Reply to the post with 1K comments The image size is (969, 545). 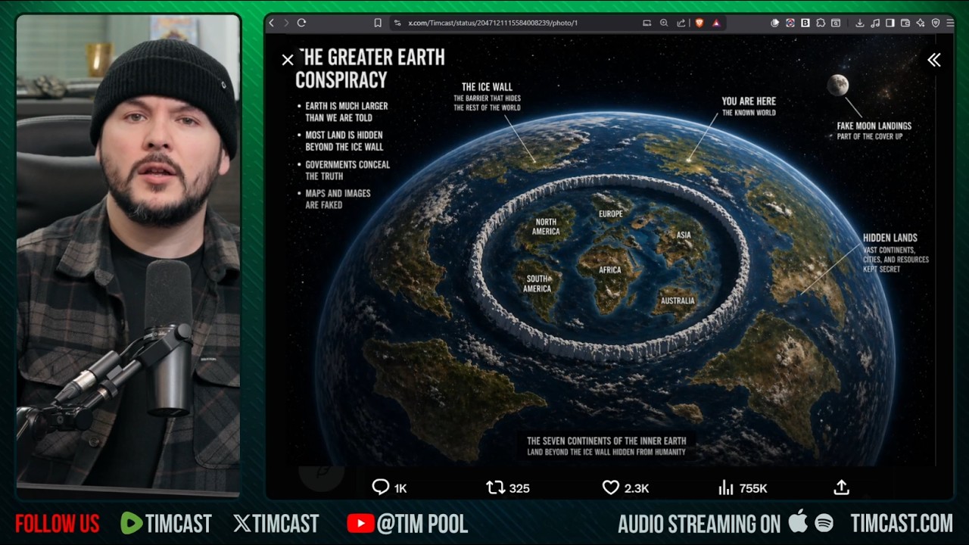click(x=381, y=488)
